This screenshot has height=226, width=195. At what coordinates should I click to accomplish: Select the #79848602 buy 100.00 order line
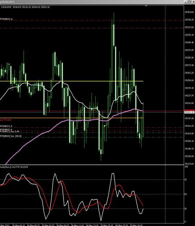(x=92, y=137)
